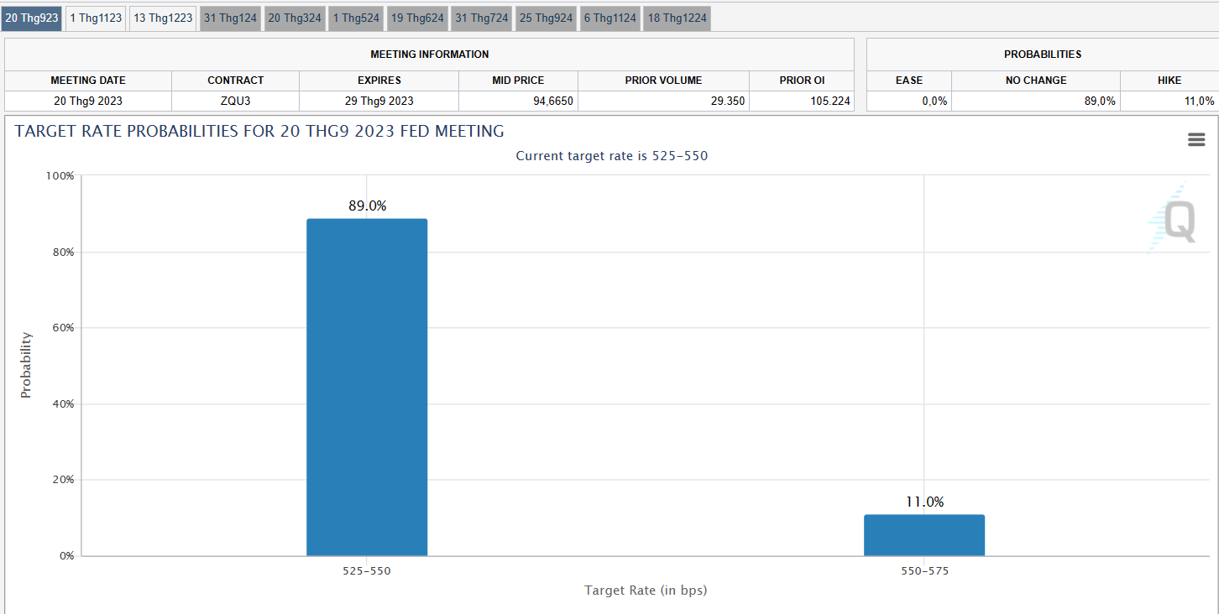Click the 550-575 x-axis label
The image size is (1219, 614).
click(924, 570)
